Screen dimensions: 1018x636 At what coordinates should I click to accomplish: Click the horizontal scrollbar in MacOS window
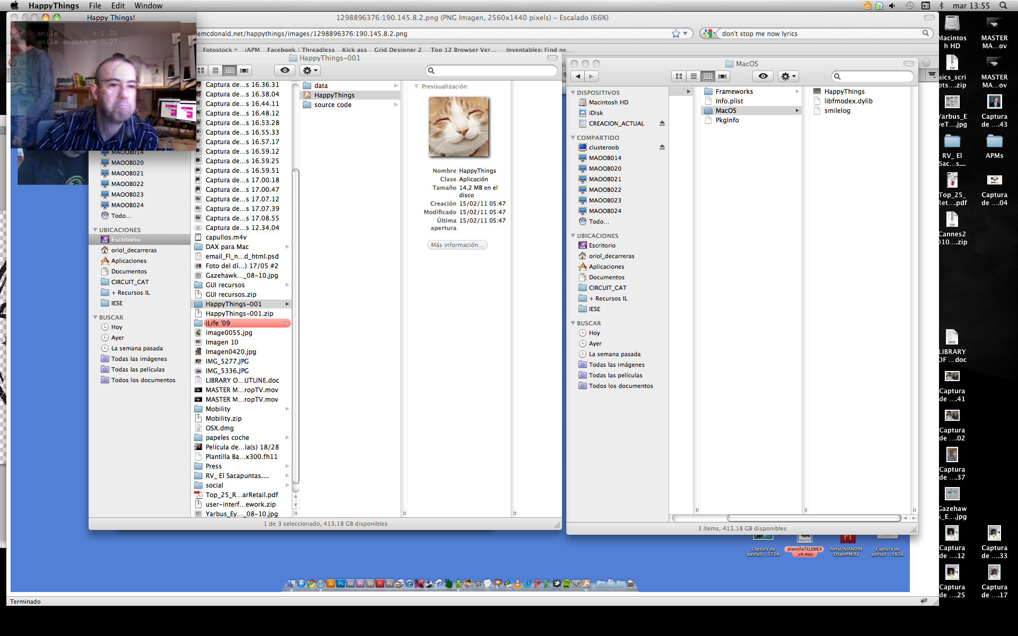tap(813, 518)
